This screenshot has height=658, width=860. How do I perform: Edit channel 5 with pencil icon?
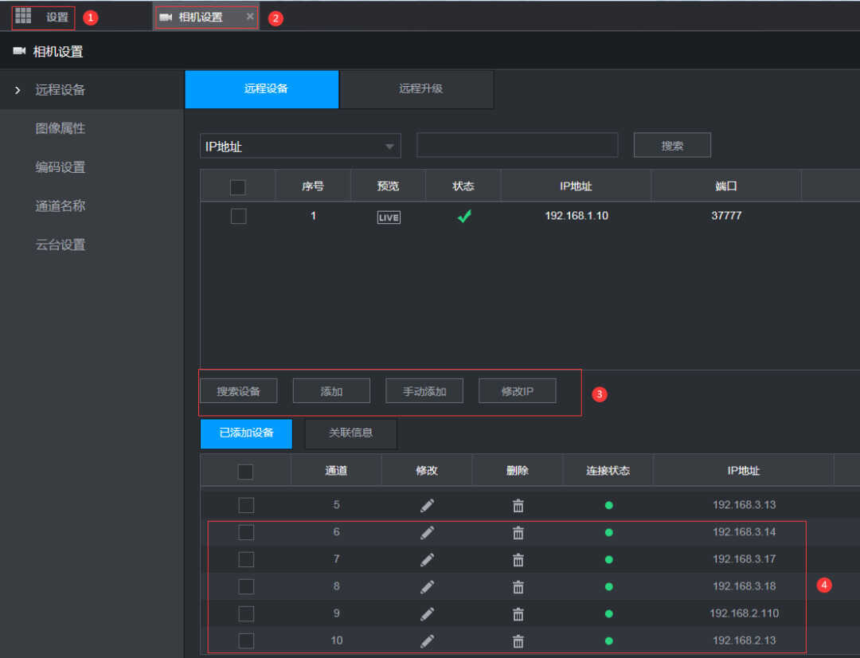428,505
